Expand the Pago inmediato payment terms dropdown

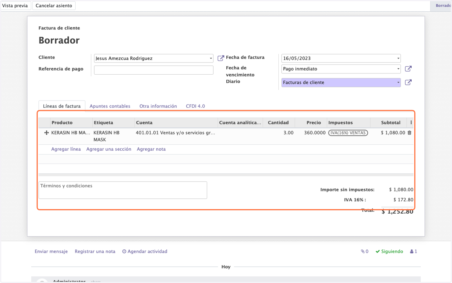pos(398,69)
